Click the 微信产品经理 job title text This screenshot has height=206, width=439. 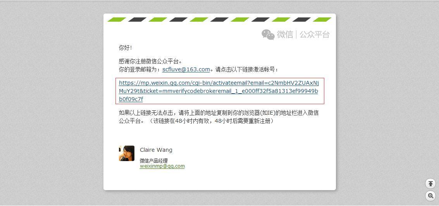point(154,161)
